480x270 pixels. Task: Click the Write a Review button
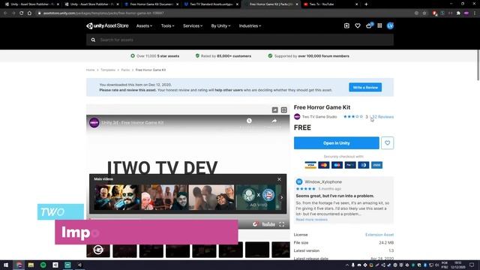[x=365, y=88]
